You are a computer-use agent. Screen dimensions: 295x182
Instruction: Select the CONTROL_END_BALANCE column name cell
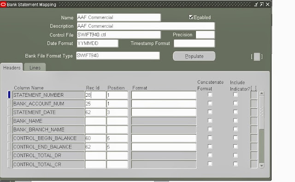[x=48, y=147]
